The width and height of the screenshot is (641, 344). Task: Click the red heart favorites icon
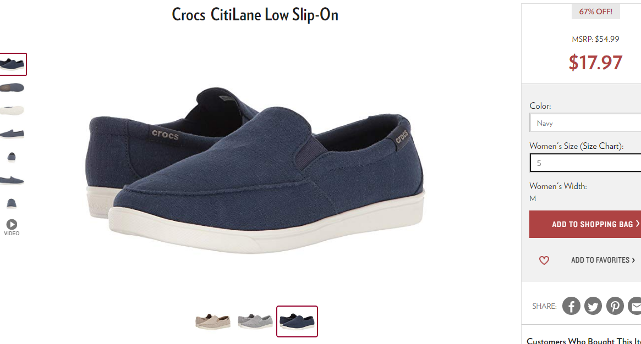pyautogui.click(x=544, y=260)
